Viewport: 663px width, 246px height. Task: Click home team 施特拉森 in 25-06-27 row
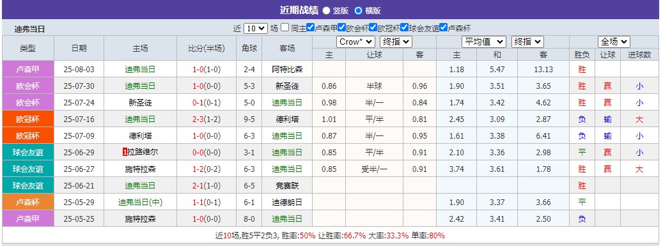point(141,169)
